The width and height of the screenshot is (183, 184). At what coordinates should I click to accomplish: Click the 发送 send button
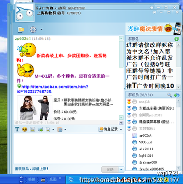(110, 170)
